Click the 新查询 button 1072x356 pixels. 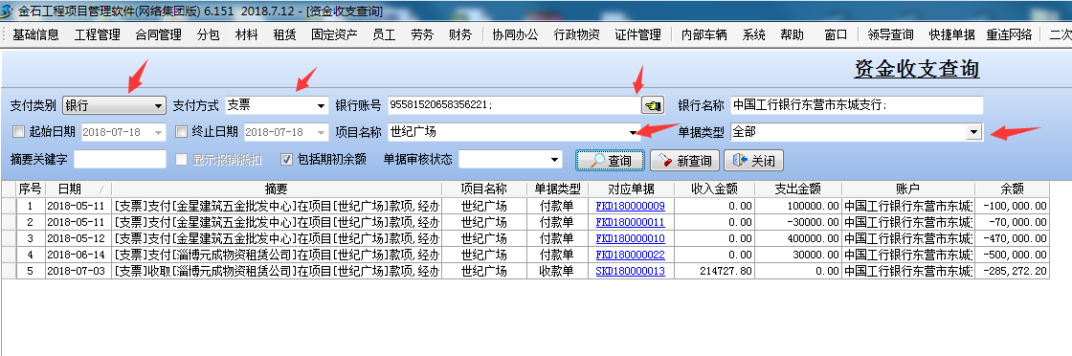point(684,161)
